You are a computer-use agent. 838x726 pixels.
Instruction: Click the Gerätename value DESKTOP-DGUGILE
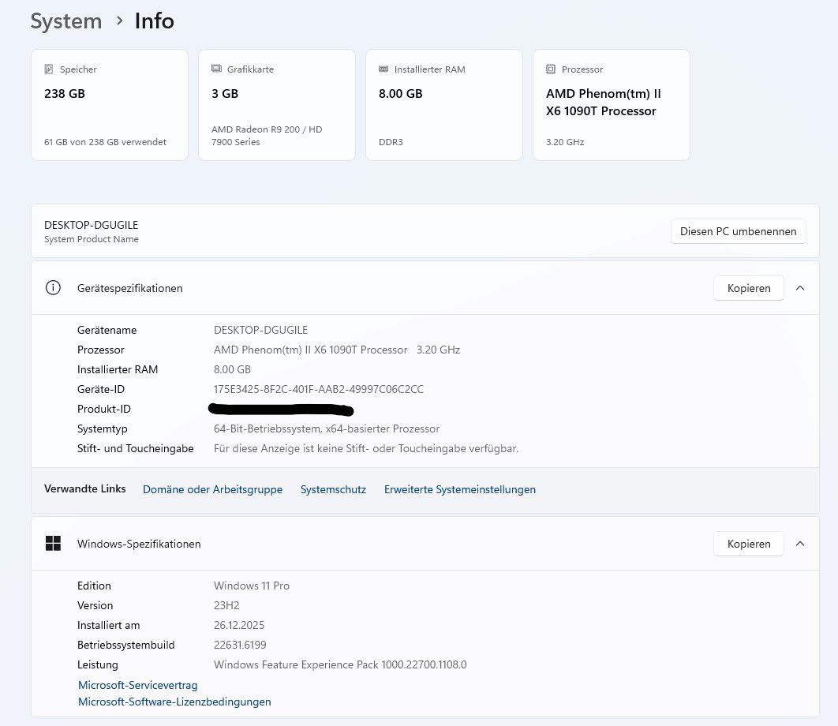point(261,330)
